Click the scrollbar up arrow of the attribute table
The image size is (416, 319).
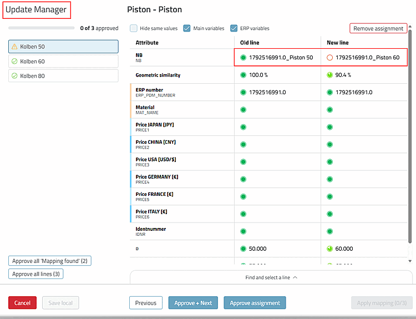coord(410,26)
